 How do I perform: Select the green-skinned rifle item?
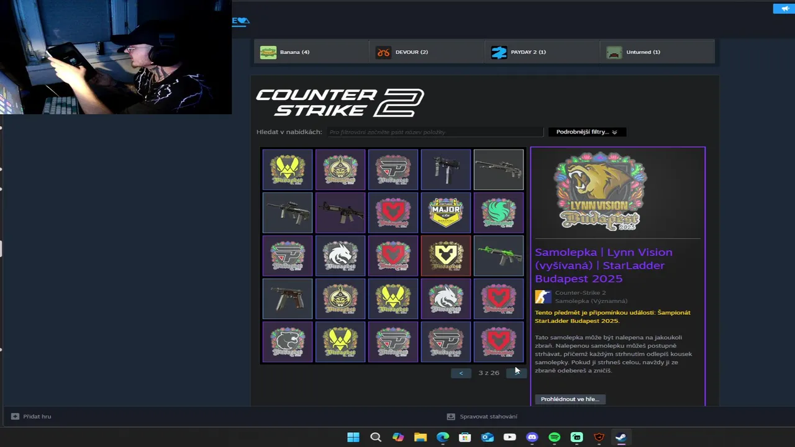(x=499, y=256)
